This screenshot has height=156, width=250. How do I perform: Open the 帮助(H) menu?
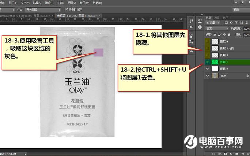point(97,3)
